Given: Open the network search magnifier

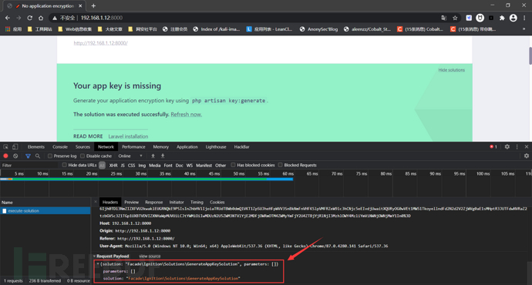Looking at the screenshot, I should pyautogui.click(x=38, y=156).
